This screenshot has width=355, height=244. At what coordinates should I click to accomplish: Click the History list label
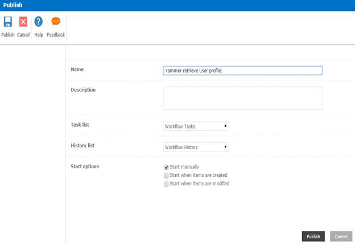pyautogui.click(x=82, y=146)
